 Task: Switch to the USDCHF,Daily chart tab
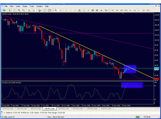(x=22, y=108)
